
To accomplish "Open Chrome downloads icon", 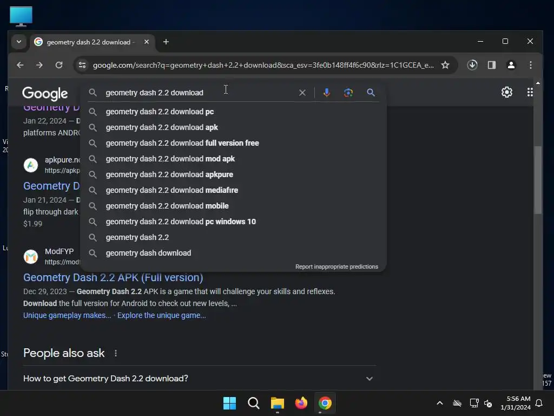I will click(472, 65).
